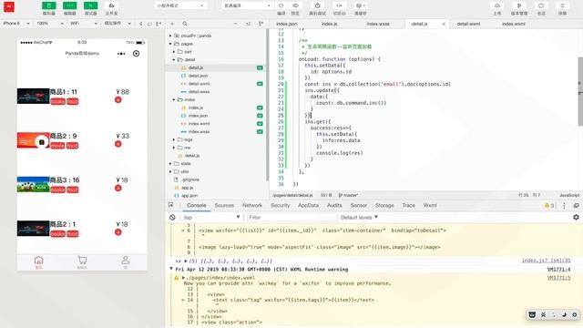The image size is (583, 328).
Task: Open the cart tab in simulator
Action: [82, 262]
